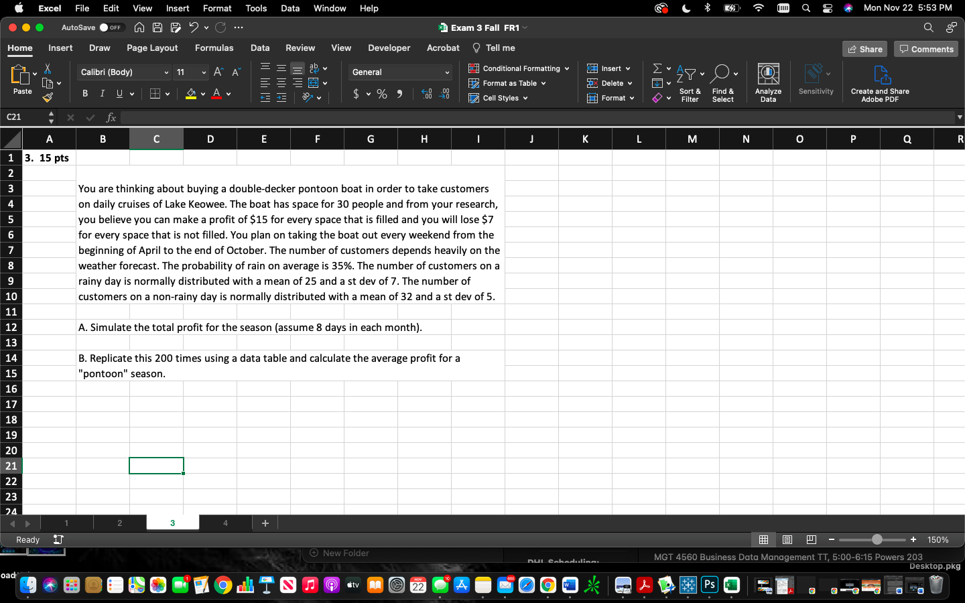The height and width of the screenshot is (603, 965).
Task: Apply percent number format
Action: pos(382,94)
